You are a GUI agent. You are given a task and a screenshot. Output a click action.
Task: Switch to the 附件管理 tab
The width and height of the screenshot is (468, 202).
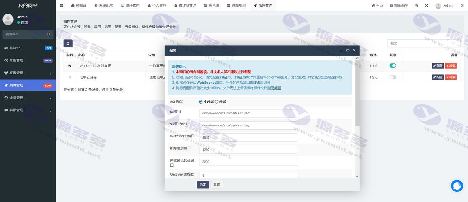coord(130,5)
